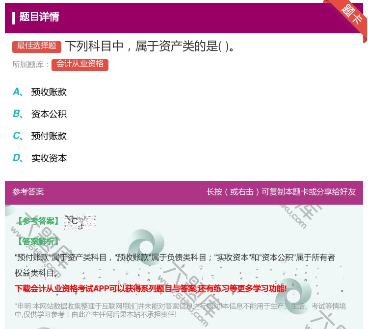Click the 所属题库 label

pyautogui.click(x=30, y=65)
